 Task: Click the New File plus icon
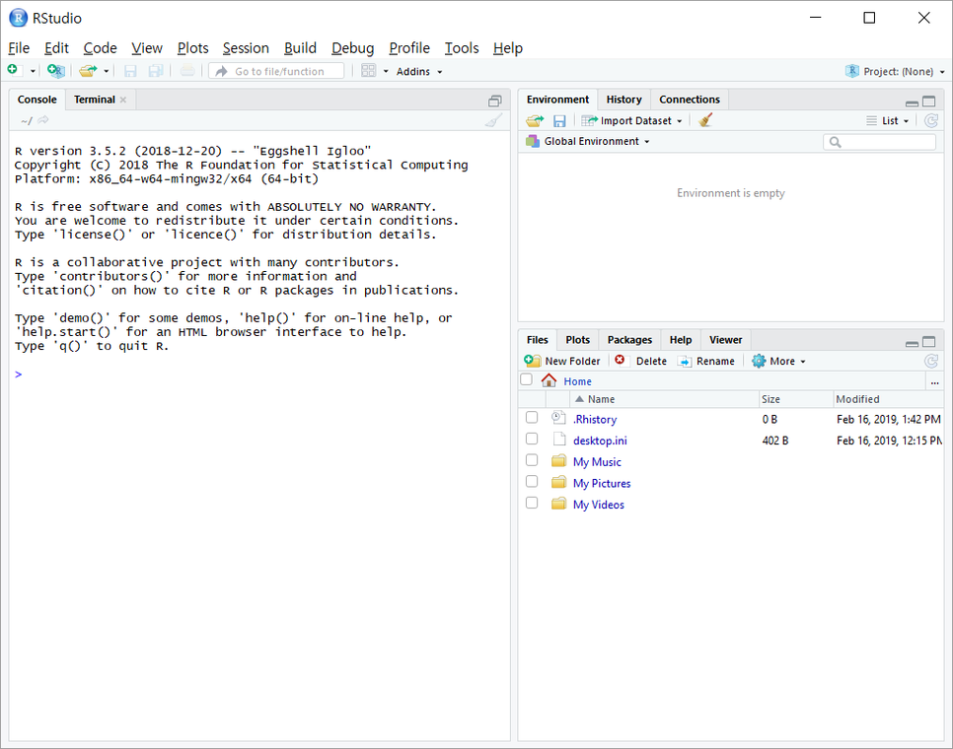15,70
